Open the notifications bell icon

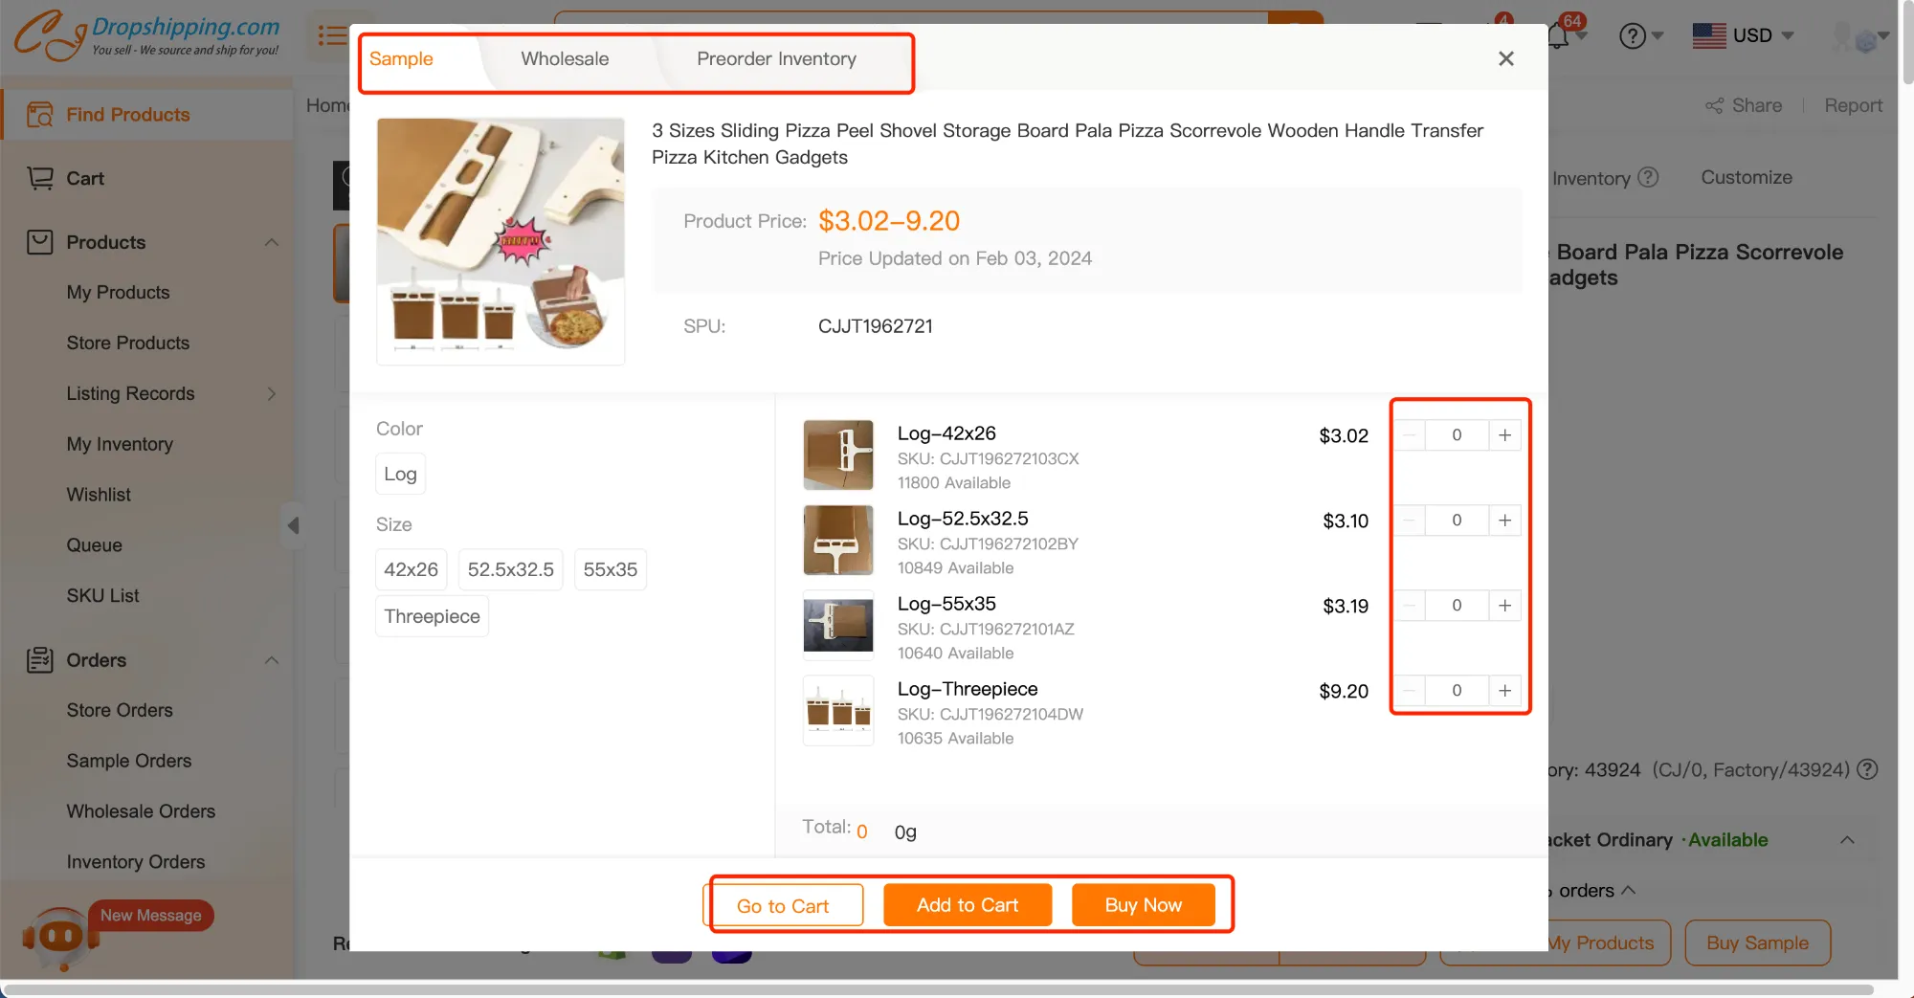1557,36
